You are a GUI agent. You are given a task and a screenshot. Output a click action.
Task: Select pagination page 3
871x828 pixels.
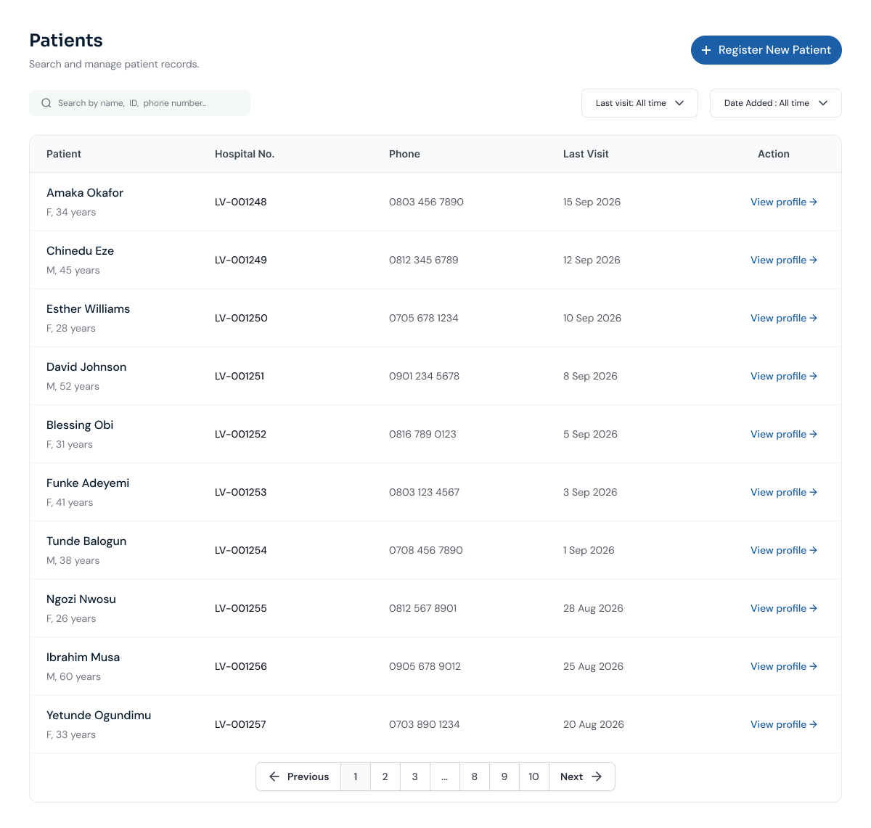(x=415, y=776)
